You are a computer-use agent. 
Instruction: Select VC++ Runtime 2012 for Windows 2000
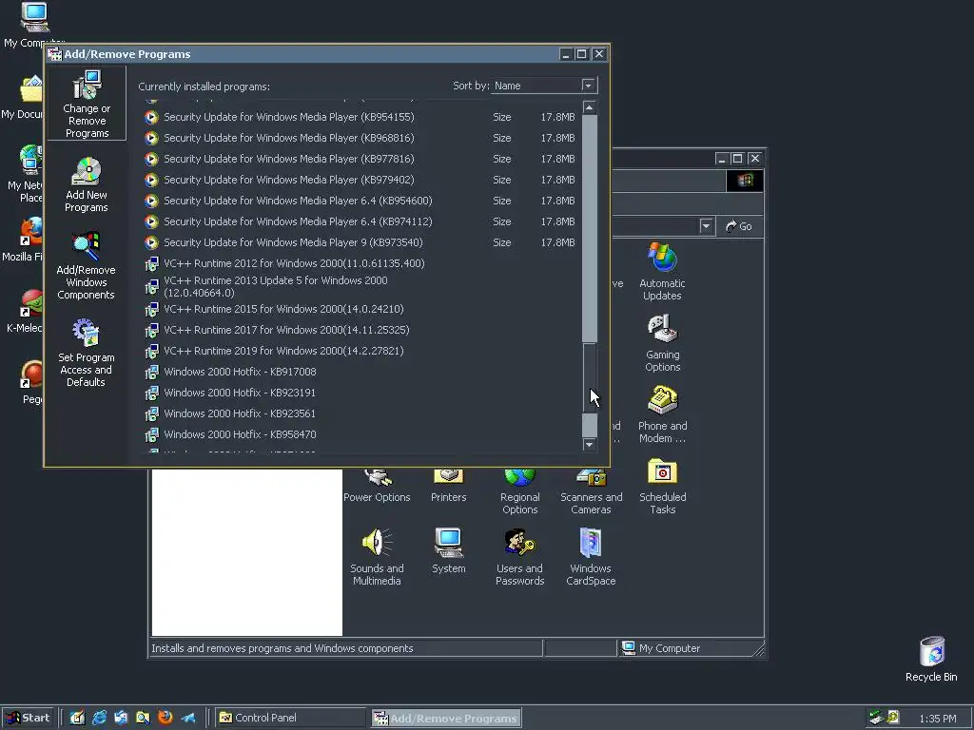pyautogui.click(x=360, y=264)
